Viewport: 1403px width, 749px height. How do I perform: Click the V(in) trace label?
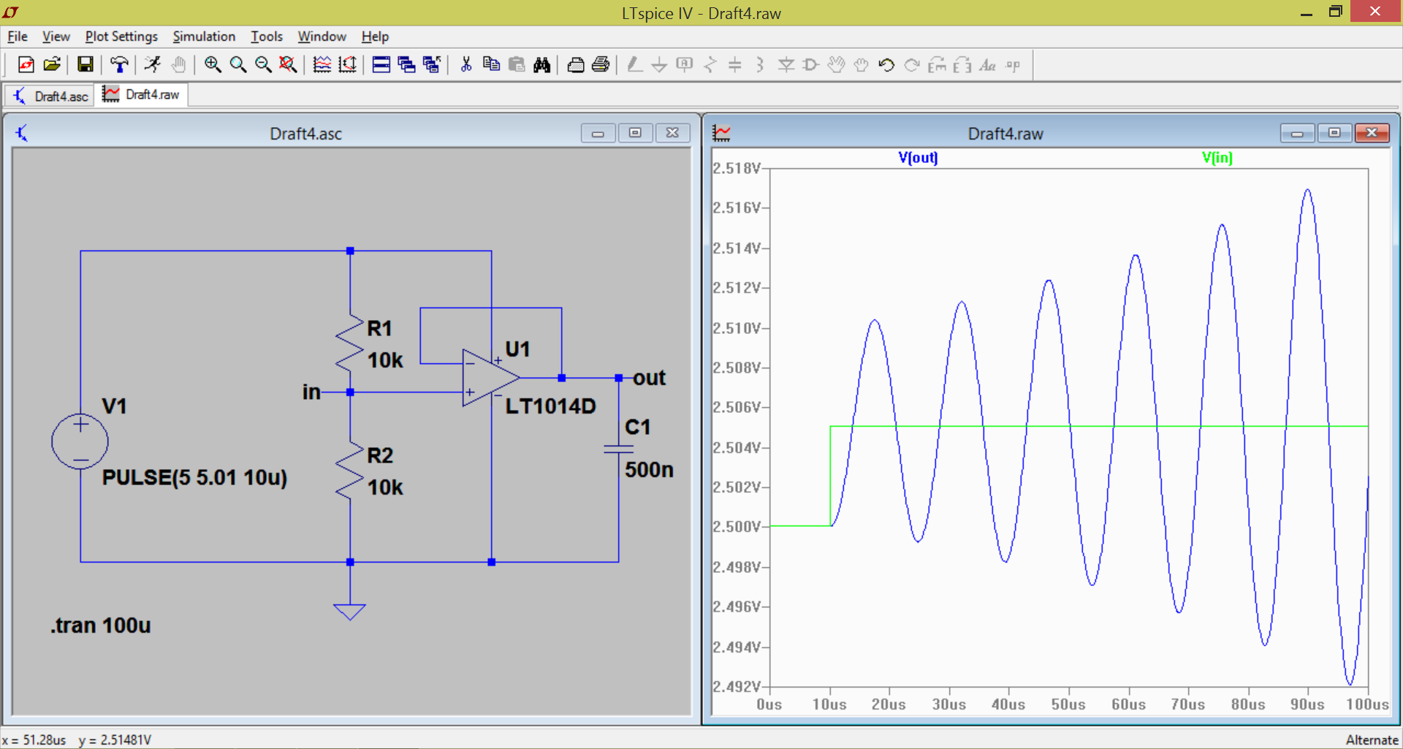click(1217, 157)
